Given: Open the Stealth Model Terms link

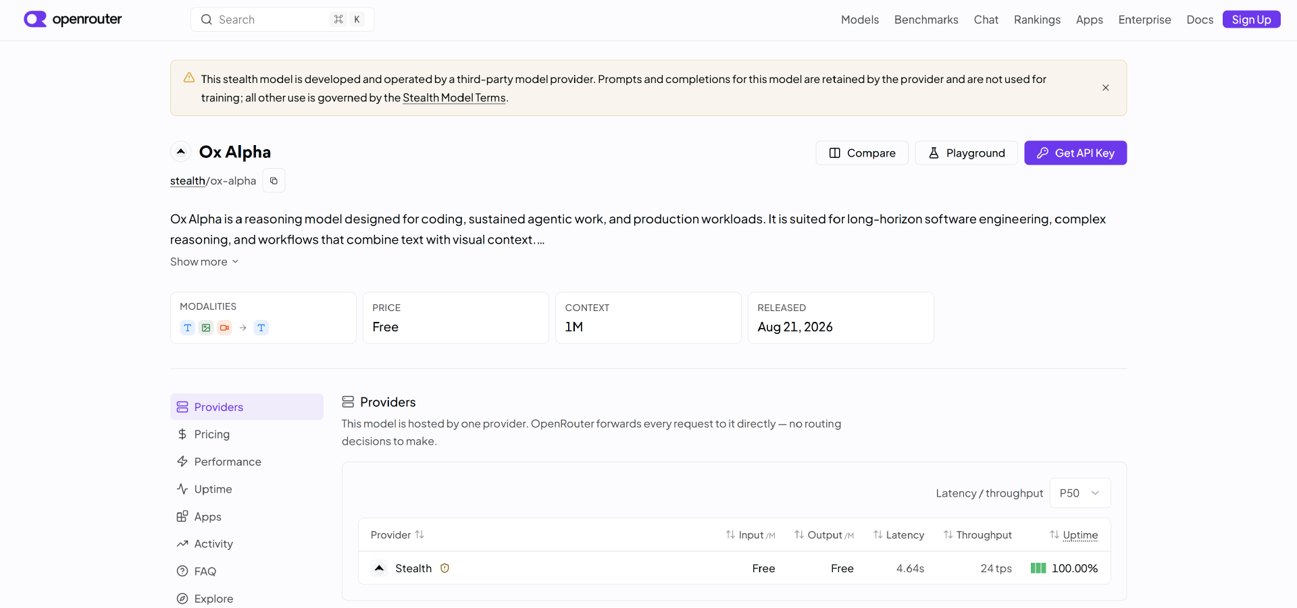Looking at the screenshot, I should point(454,98).
